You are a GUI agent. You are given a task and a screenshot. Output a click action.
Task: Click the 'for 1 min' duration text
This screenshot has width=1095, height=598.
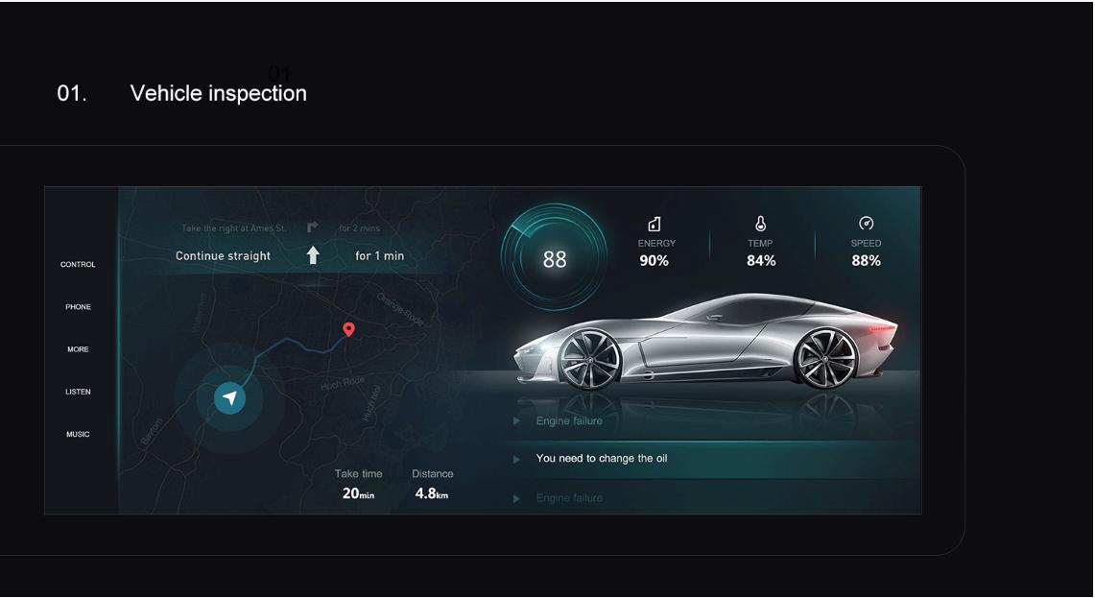(x=380, y=255)
